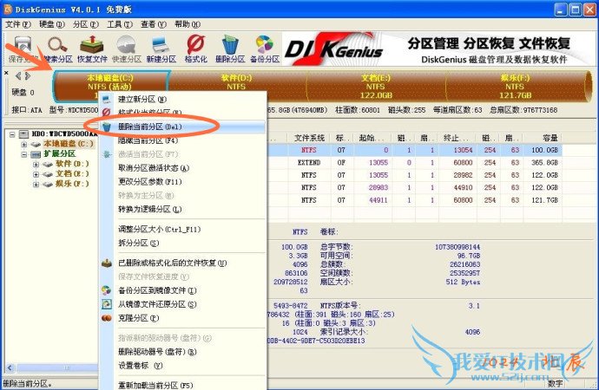Click the 365.8GB capacity cell
The width and height of the screenshot is (599, 390).
coord(545,163)
